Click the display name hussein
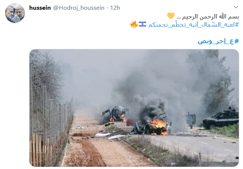The height and width of the screenshot is (169, 243). pyautogui.click(x=40, y=8)
